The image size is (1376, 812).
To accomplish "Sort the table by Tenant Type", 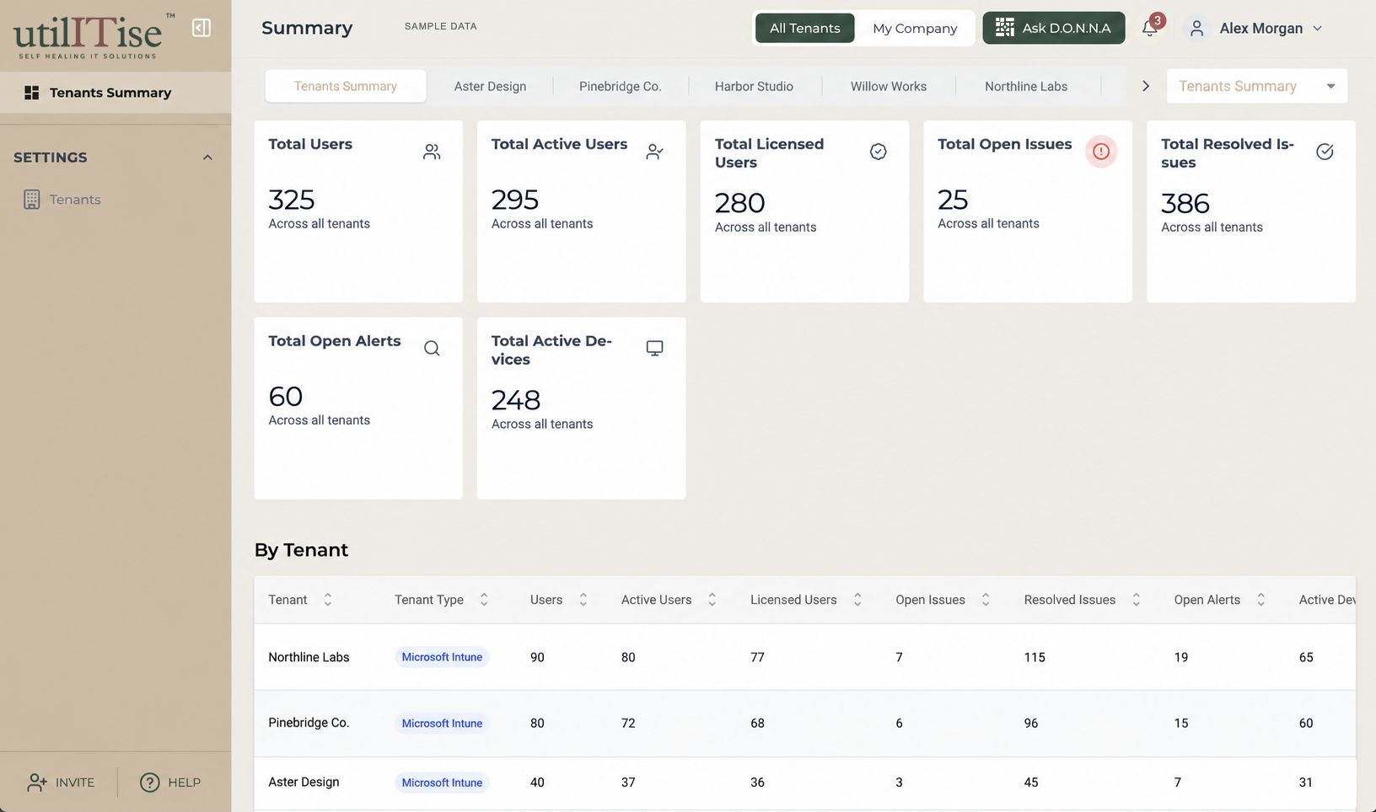I will click(484, 600).
